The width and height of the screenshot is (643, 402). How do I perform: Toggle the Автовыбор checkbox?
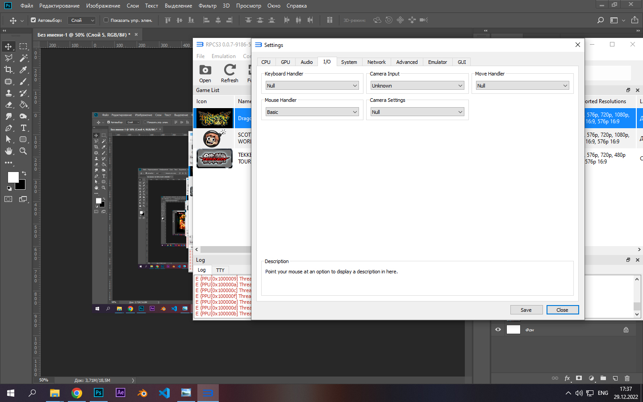[33, 20]
